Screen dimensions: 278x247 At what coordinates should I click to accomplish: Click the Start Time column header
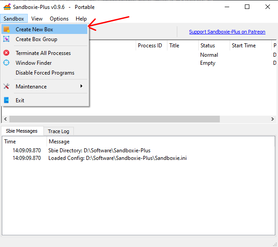tap(251, 46)
